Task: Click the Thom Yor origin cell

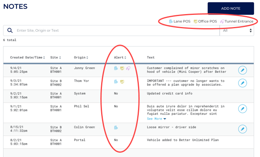Action: click(x=82, y=81)
